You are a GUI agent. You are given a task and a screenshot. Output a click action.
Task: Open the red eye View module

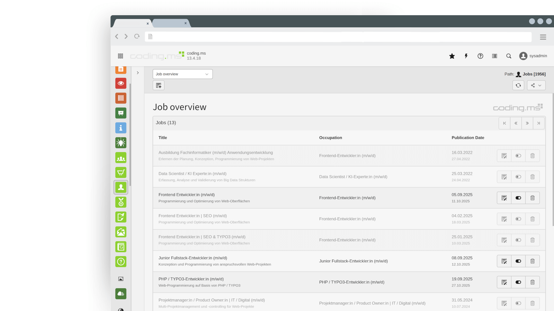pyautogui.click(x=121, y=83)
